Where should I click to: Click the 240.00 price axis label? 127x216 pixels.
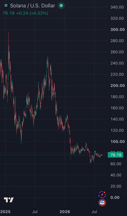pyautogui.click(x=117, y=63)
